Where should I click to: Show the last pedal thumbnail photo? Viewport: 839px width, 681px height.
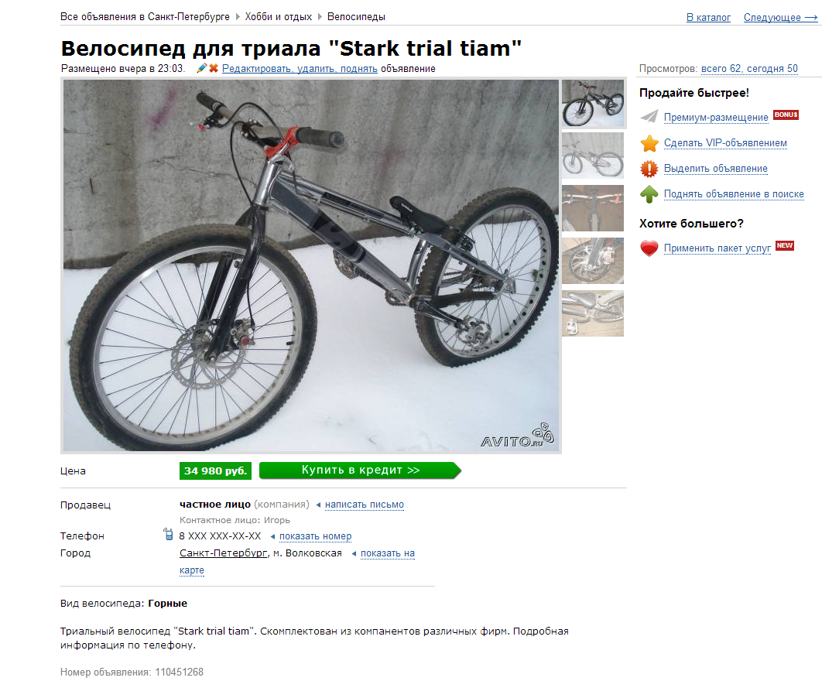593,313
